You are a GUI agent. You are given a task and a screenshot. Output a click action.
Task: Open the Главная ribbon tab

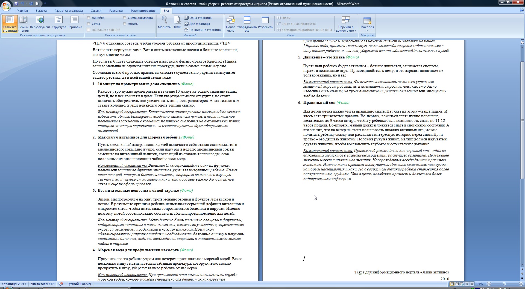click(22, 11)
